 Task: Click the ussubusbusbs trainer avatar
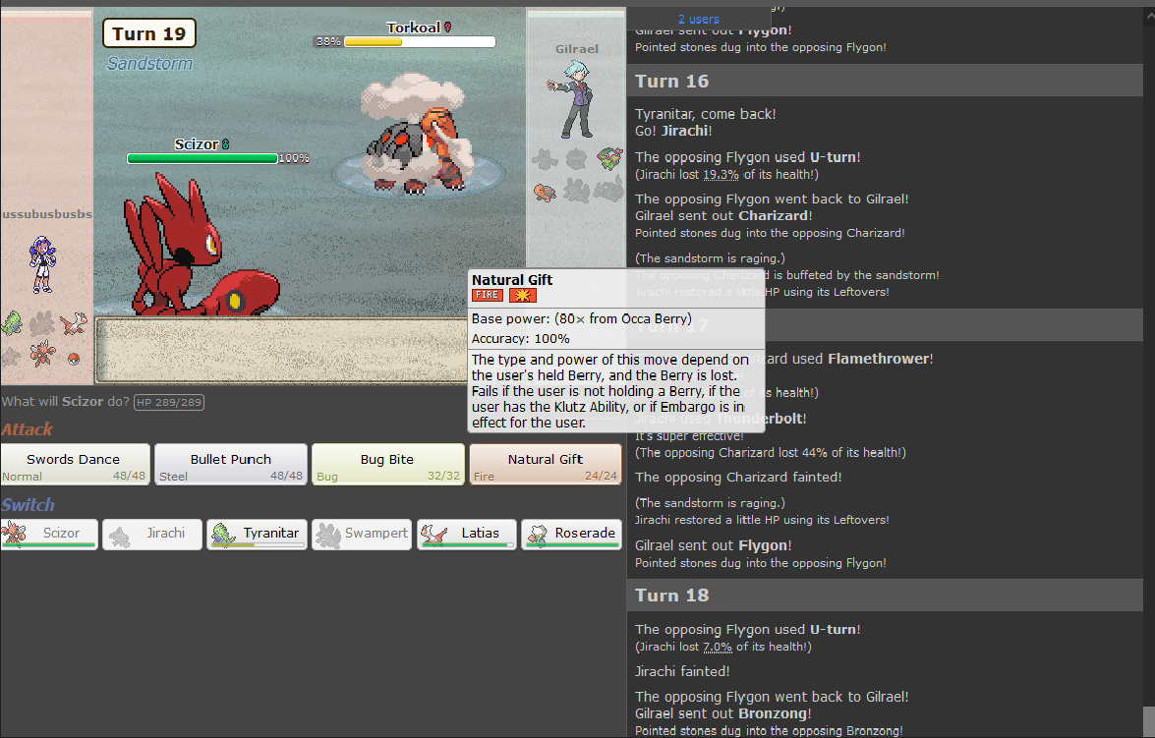pyautogui.click(x=42, y=264)
